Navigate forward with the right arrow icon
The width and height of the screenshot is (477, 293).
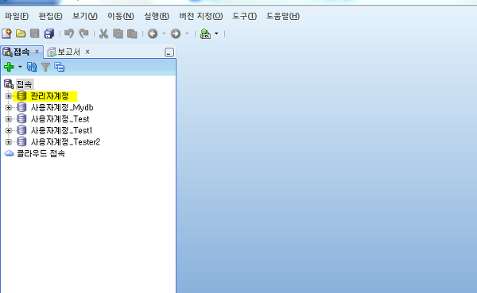pos(176,33)
